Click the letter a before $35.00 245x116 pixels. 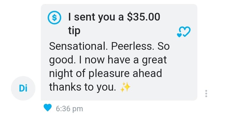[121, 18]
